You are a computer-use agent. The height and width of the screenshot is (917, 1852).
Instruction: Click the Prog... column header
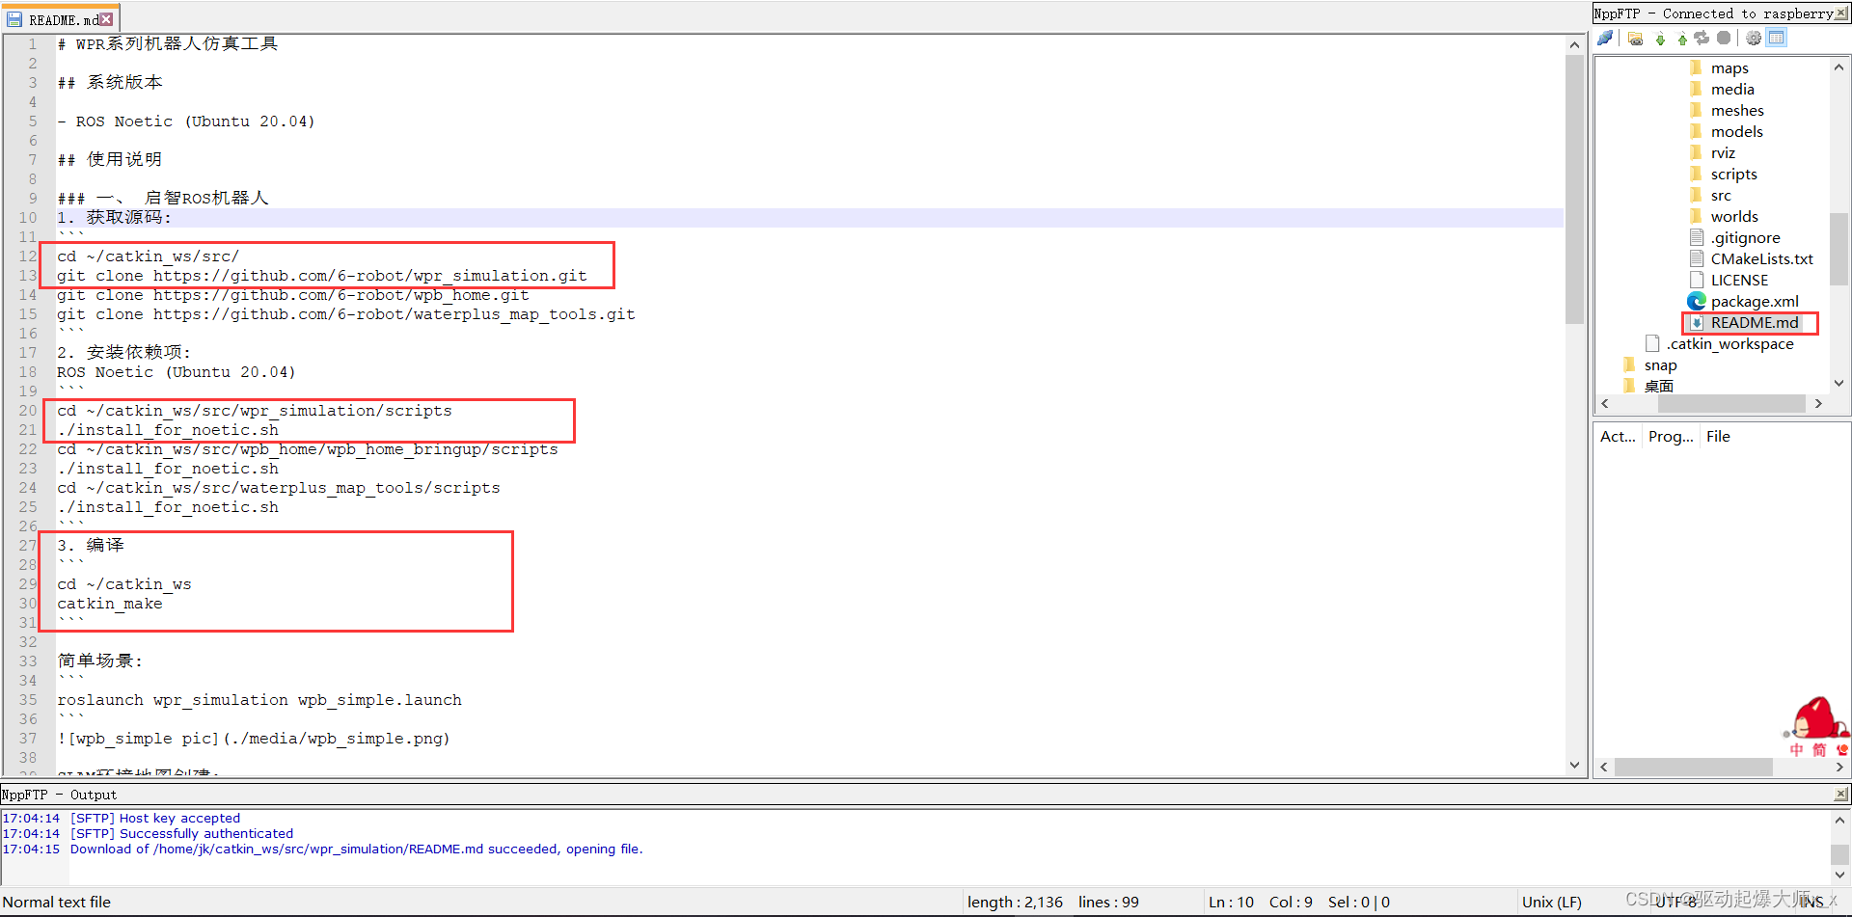click(x=1671, y=437)
